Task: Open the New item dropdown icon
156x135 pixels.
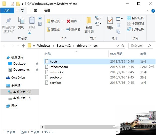Action: tap(98, 18)
